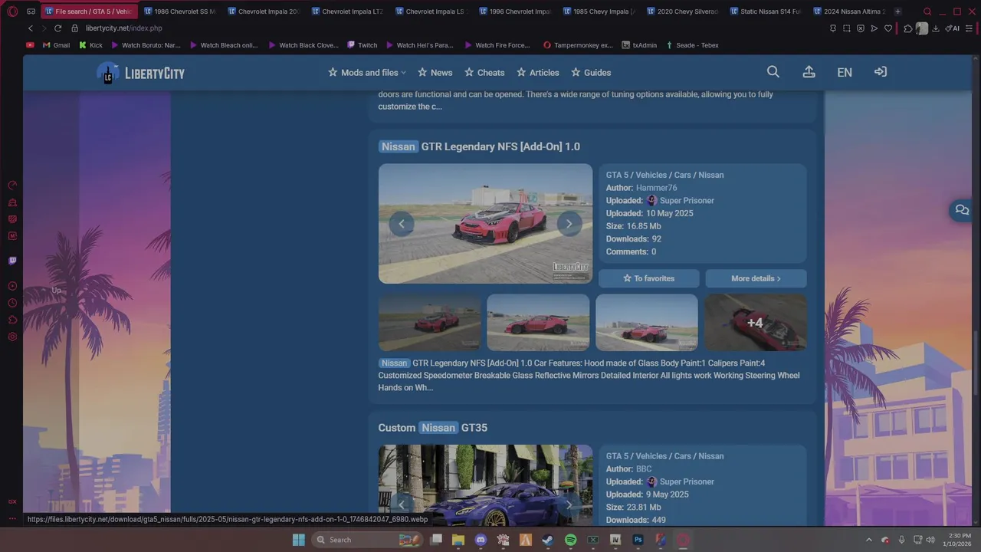Screen dimensions: 981x552
Task: Open the Cheats section
Action: (484, 73)
